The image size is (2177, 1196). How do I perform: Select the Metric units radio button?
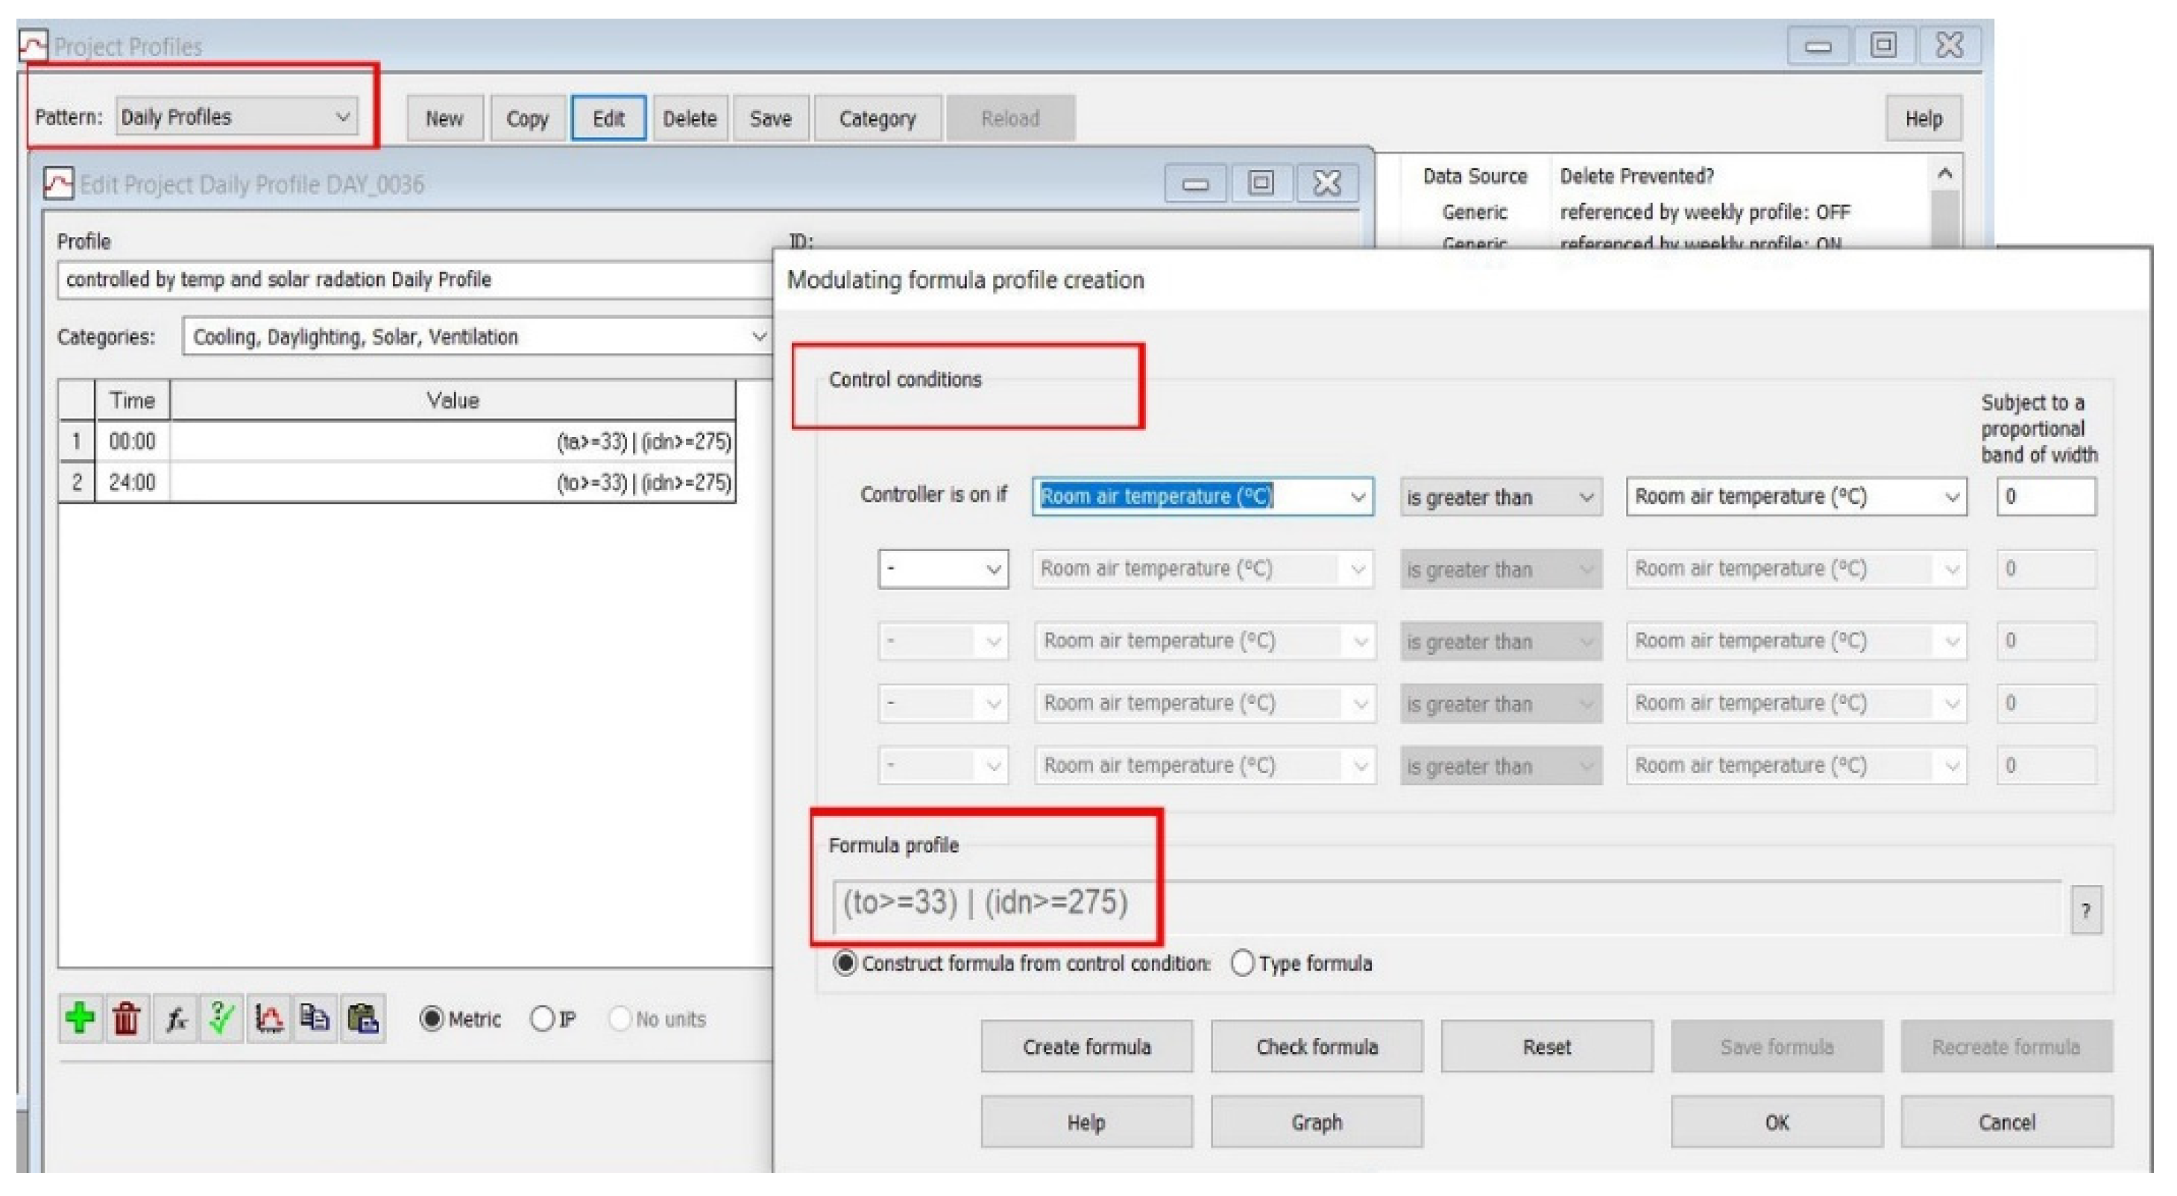[432, 1019]
